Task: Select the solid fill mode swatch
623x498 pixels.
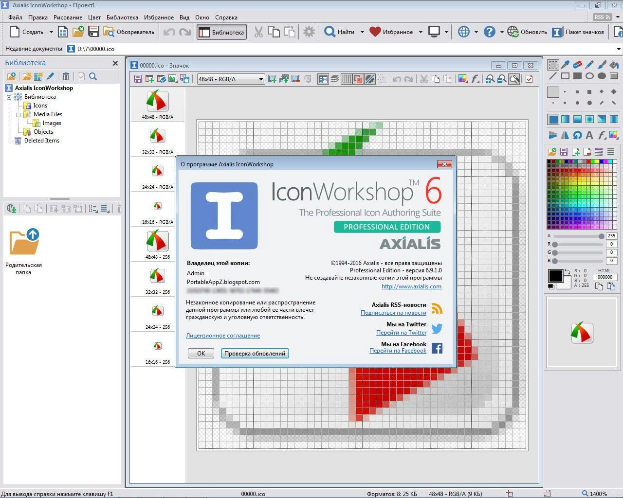Action: point(553,119)
